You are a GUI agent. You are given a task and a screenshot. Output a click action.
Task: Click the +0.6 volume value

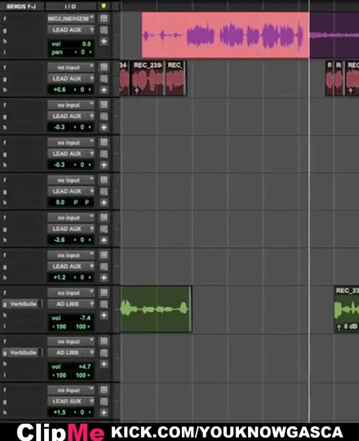pyautogui.click(x=60, y=90)
